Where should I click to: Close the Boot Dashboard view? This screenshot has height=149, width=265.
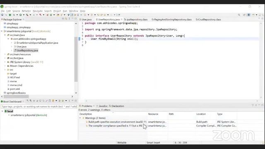click(23, 101)
